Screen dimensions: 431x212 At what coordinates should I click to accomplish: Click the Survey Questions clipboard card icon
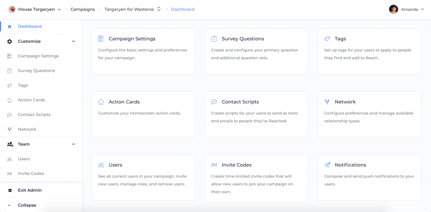click(x=214, y=39)
